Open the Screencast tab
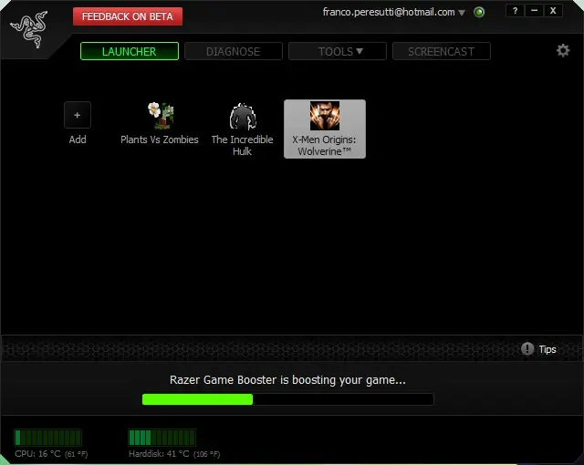Image resolution: width=584 pixels, height=465 pixels. point(442,51)
